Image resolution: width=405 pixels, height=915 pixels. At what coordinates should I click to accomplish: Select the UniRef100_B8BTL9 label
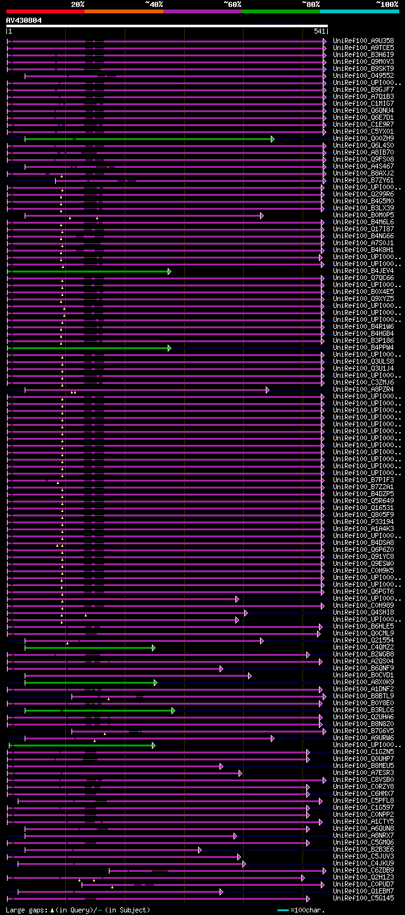point(363,696)
